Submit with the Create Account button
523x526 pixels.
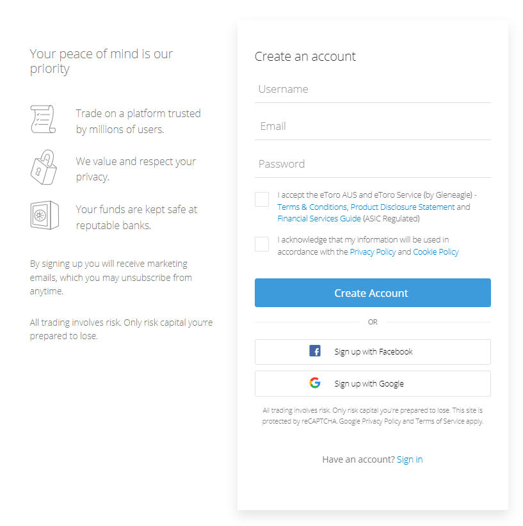(x=373, y=293)
